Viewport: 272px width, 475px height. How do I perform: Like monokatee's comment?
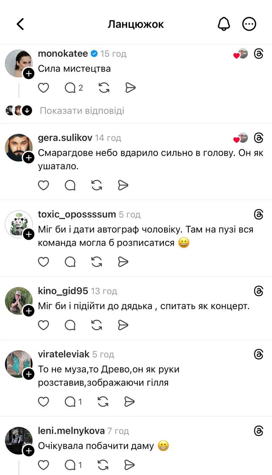[44, 88]
